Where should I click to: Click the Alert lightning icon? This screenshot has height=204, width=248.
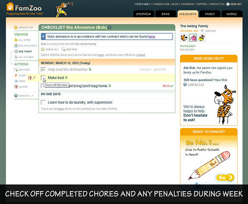pos(16,75)
